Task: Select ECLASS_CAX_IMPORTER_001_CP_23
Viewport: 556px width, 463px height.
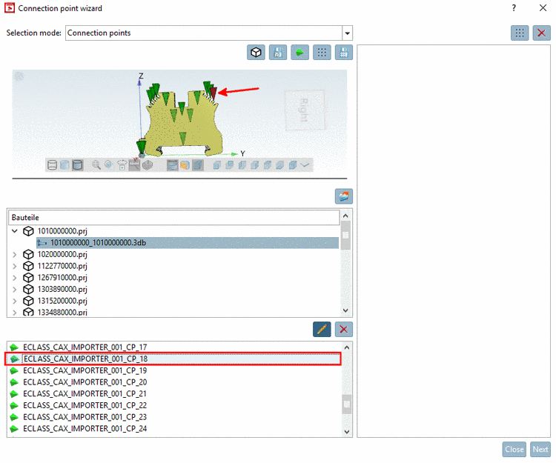Action: [85, 417]
